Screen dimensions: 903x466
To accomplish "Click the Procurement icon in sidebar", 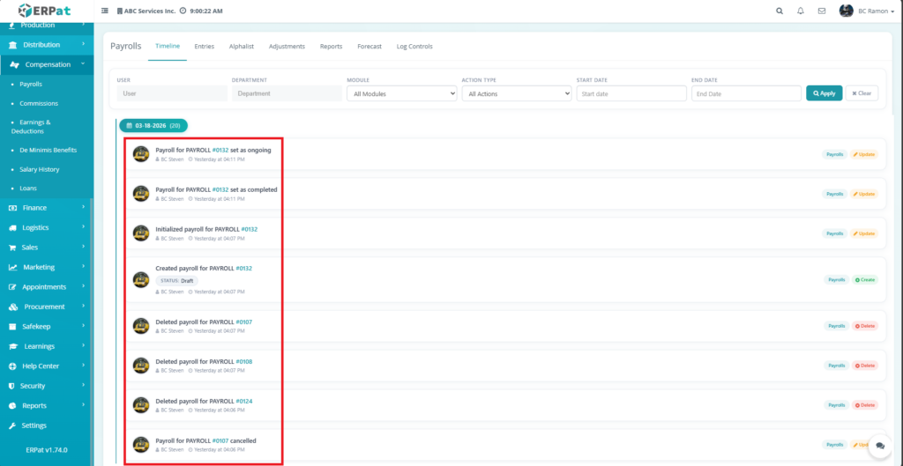I will coord(12,307).
